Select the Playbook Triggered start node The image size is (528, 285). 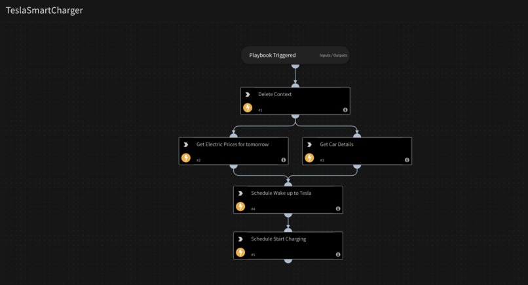pos(295,55)
